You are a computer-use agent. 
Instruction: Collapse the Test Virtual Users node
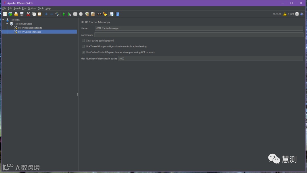click(7, 24)
